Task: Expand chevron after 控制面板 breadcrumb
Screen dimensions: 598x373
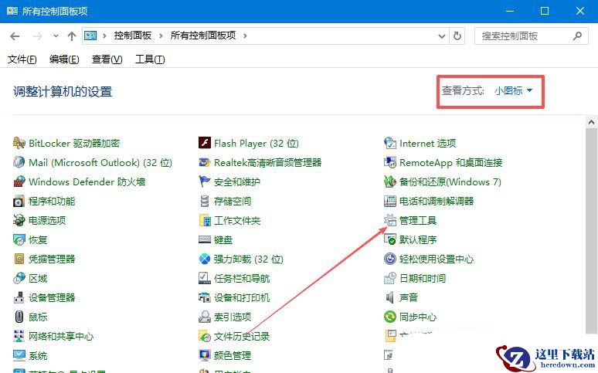Action: 161,36
